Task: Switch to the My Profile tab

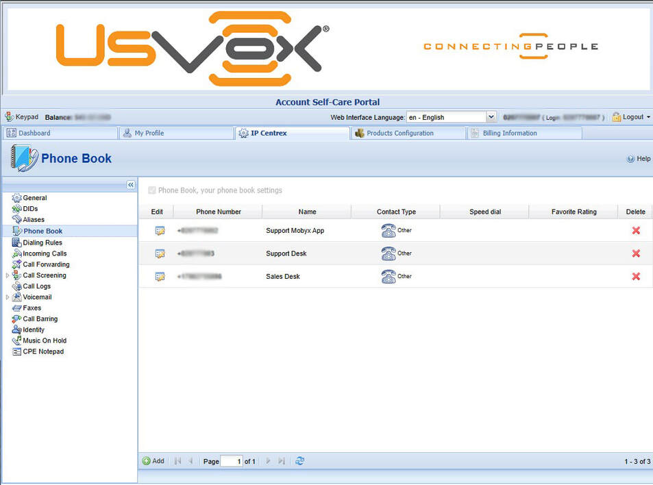Action: tap(176, 133)
